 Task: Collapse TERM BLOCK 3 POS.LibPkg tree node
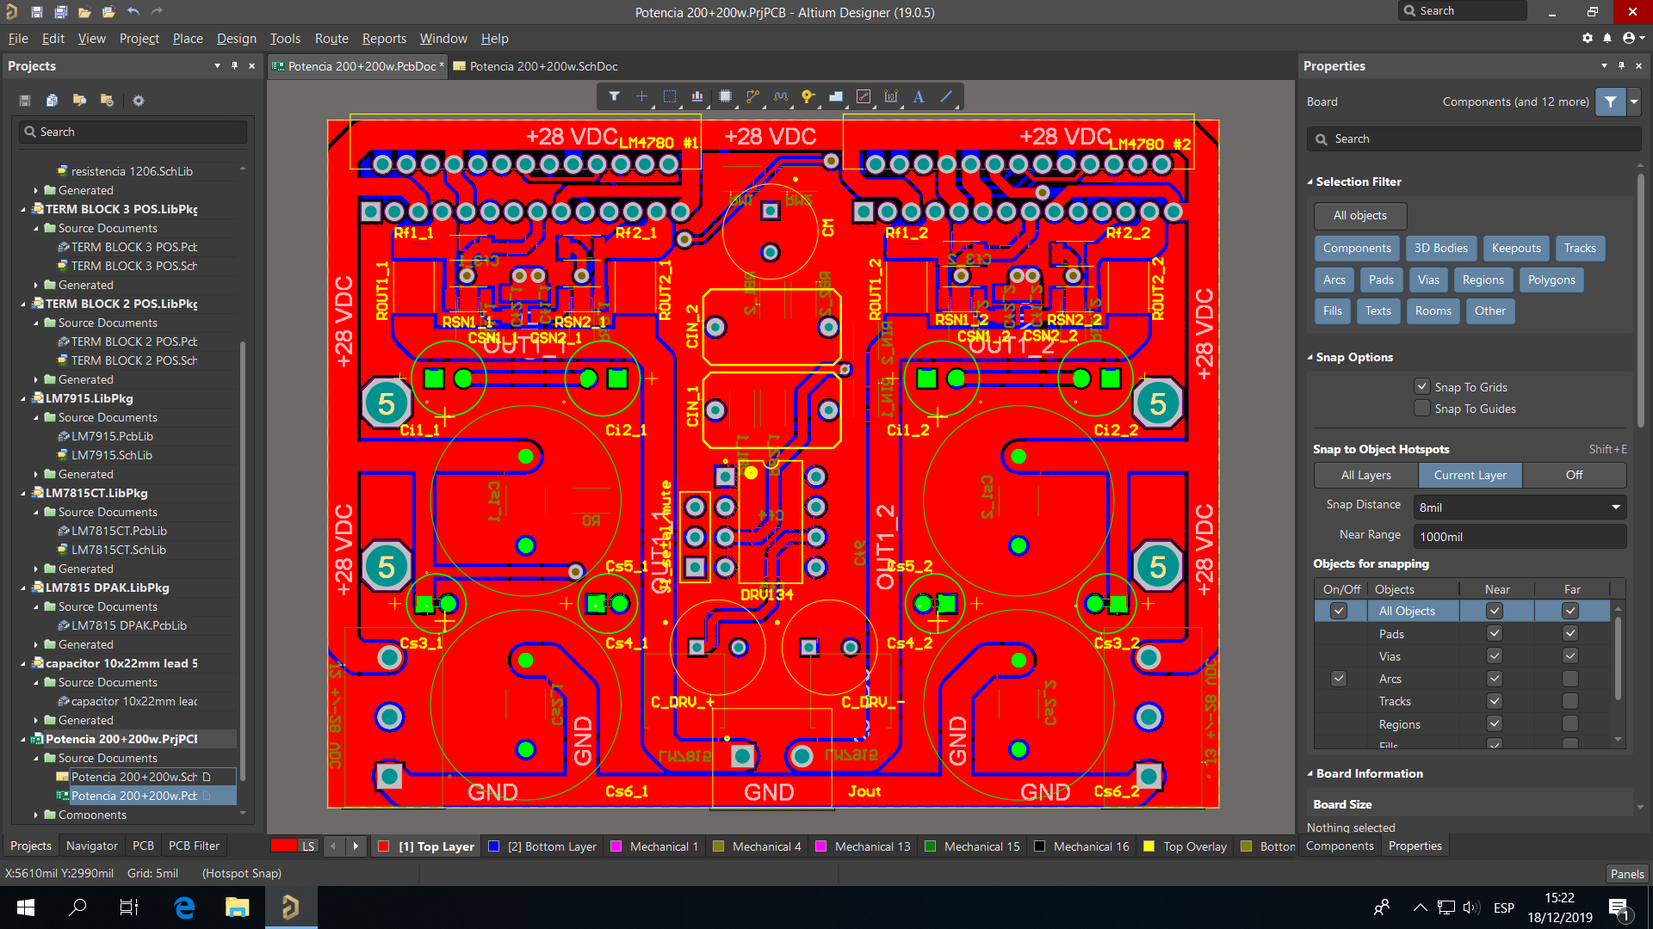(x=23, y=209)
